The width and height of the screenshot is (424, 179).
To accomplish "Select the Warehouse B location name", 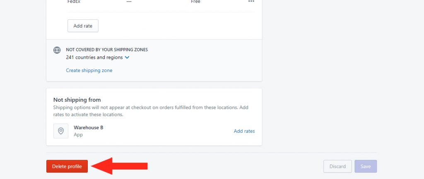I will [89, 127].
